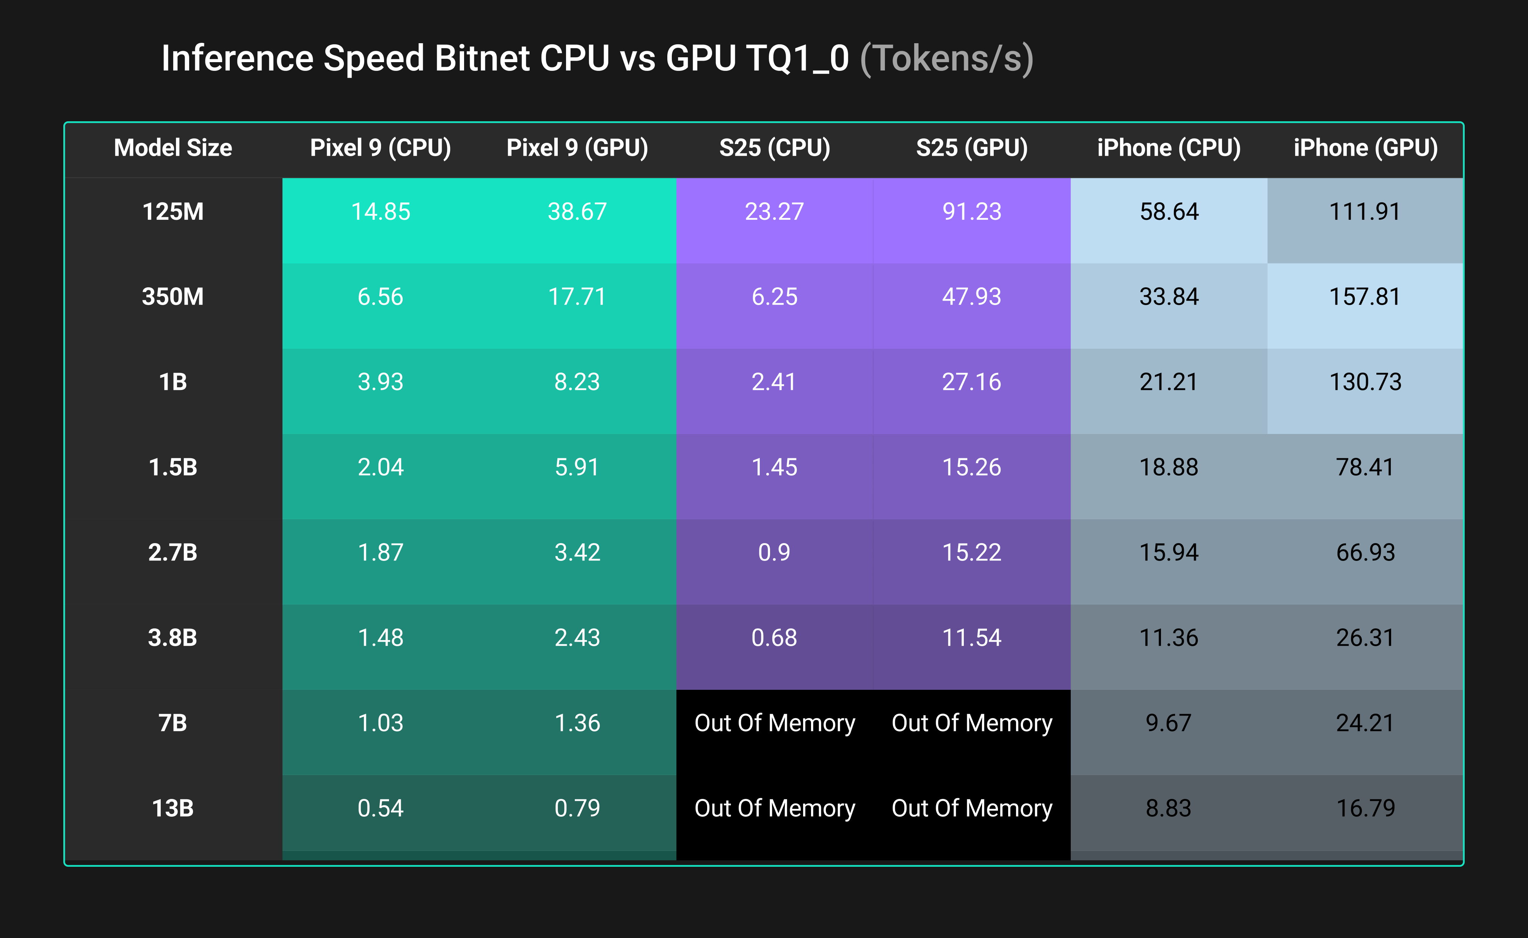Image resolution: width=1528 pixels, height=938 pixels.
Task: Click the iPhone (GPU) column header
Action: (x=1365, y=148)
